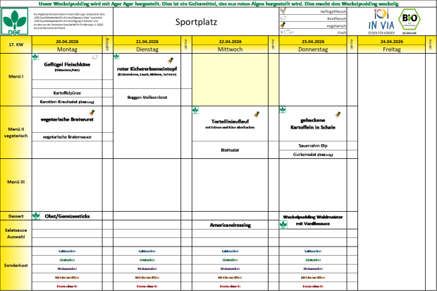
Task: Click the DGE leaf icon in the Dessert row for Montag
Action: tap(36, 216)
